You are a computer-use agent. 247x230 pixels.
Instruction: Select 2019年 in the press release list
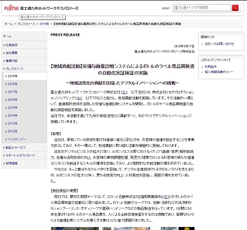pos(25,76)
